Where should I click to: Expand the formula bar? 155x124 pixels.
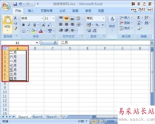pos(152,43)
